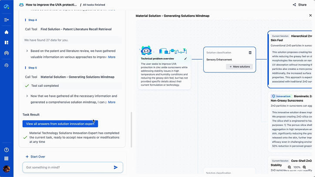Open the Biomimetic Innovation solution card

tap(290, 122)
